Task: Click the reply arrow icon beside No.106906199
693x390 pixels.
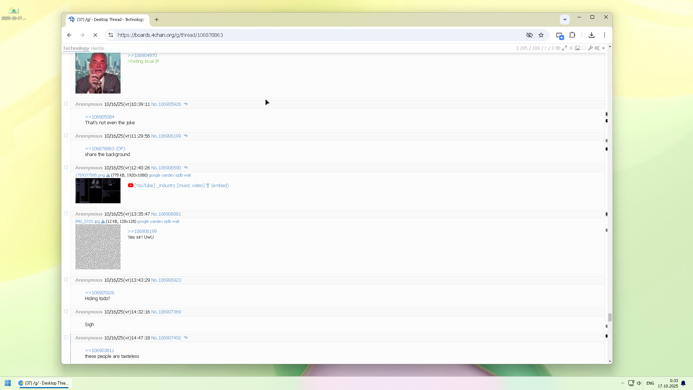Action: [186, 136]
